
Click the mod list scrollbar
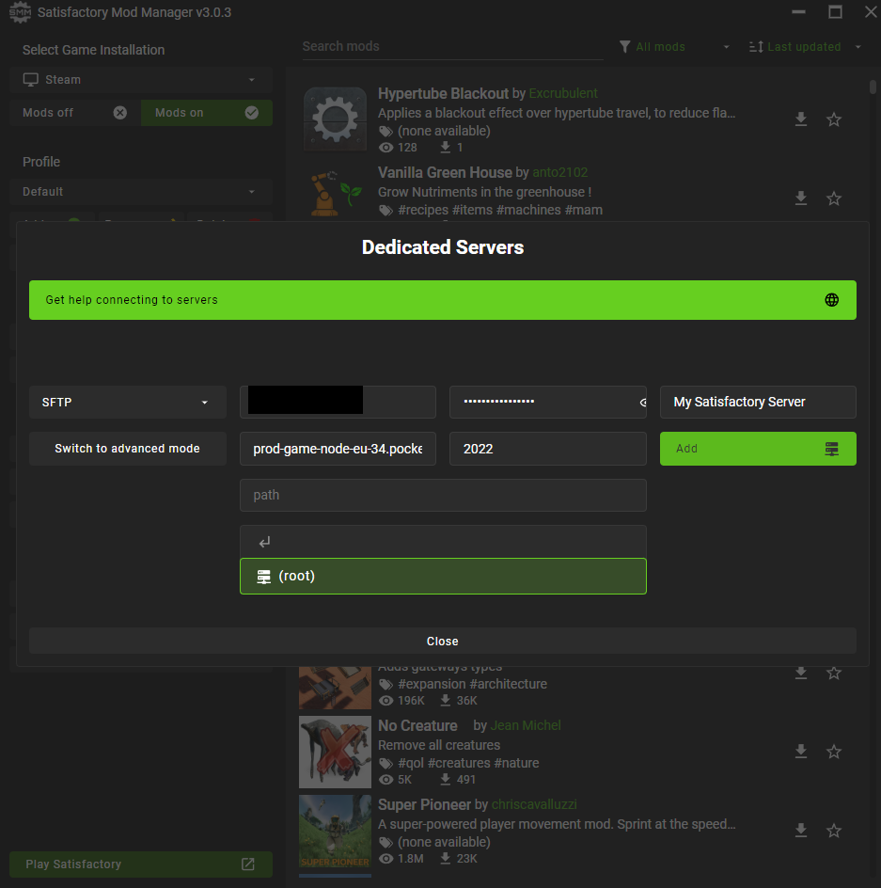pyautogui.click(x=873, y=87)
